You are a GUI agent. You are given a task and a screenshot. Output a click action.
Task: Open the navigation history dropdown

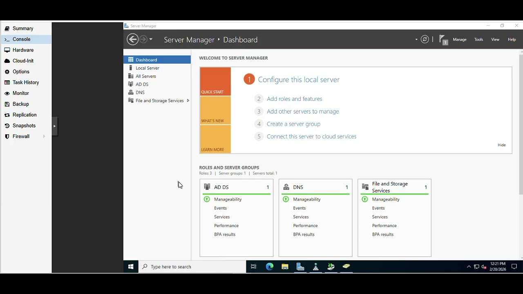151,39
